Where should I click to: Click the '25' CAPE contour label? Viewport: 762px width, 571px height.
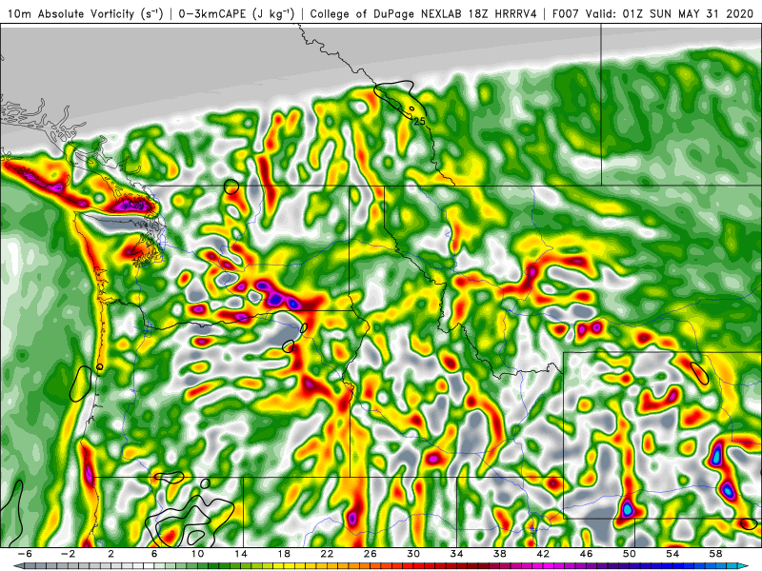(x=419, y=122)
